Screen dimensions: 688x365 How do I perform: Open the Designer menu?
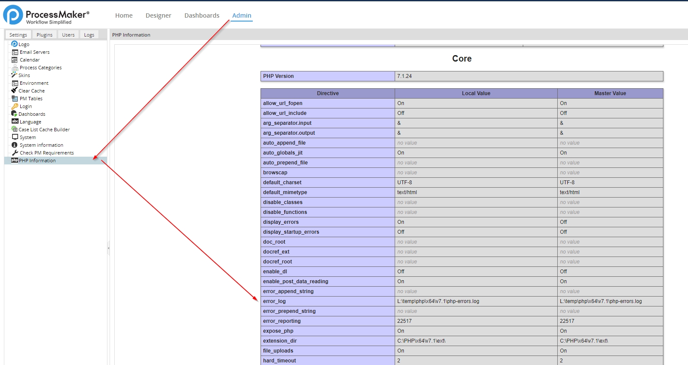(158, 15)
